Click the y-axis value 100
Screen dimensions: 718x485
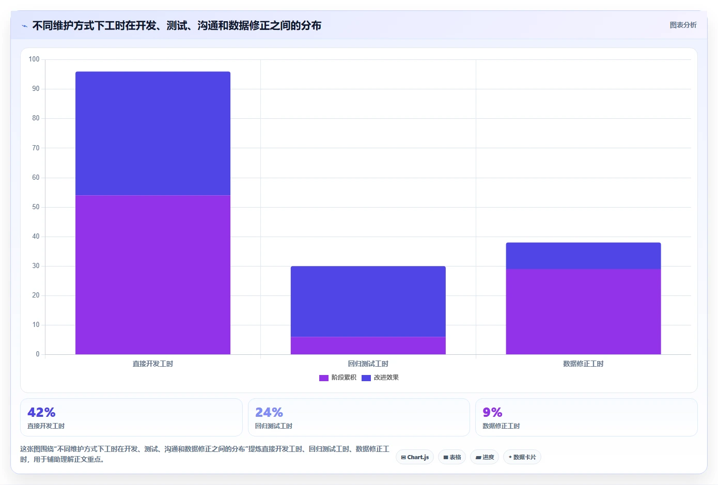tap(34, 59)
